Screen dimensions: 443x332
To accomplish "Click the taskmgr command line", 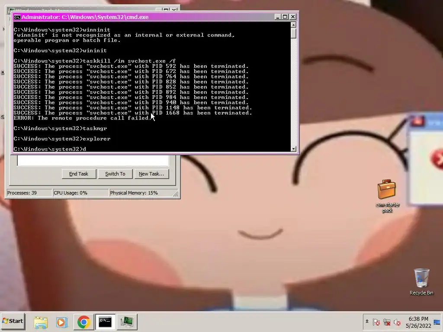I will [x=60, y=128].
